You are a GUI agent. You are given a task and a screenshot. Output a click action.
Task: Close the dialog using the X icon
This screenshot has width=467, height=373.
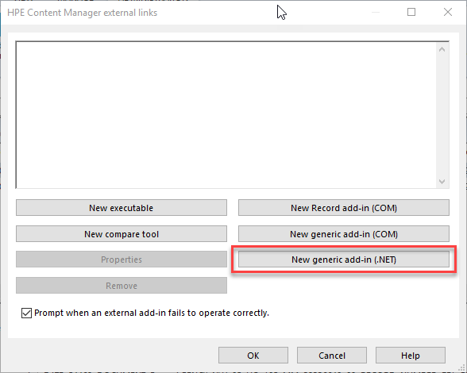[x=448, y=12]
